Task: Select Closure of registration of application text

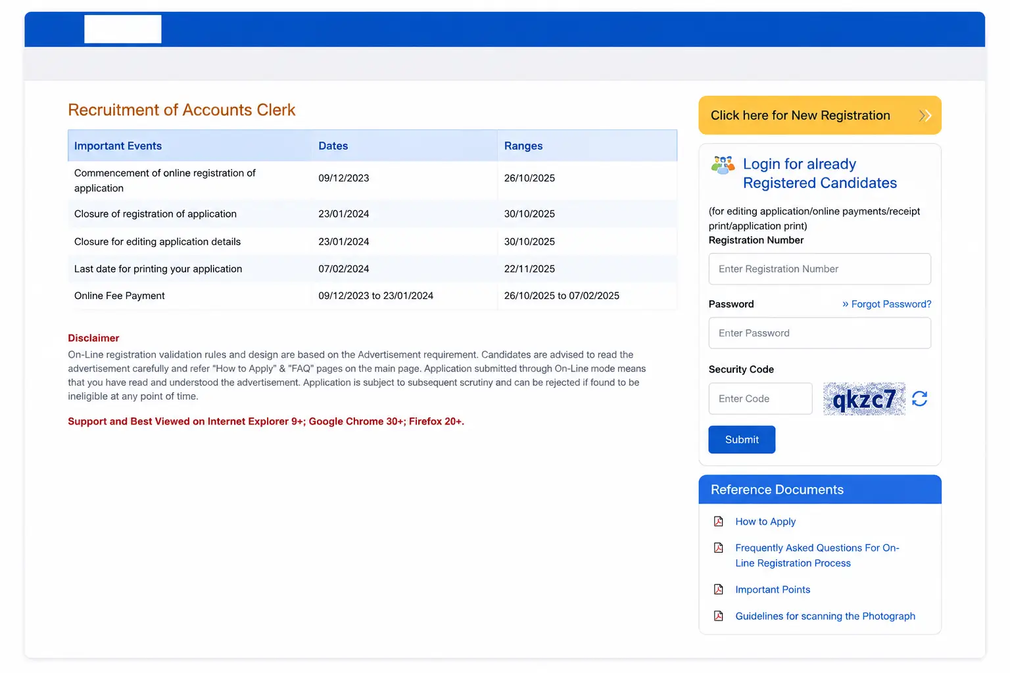Action: [155, 214]
